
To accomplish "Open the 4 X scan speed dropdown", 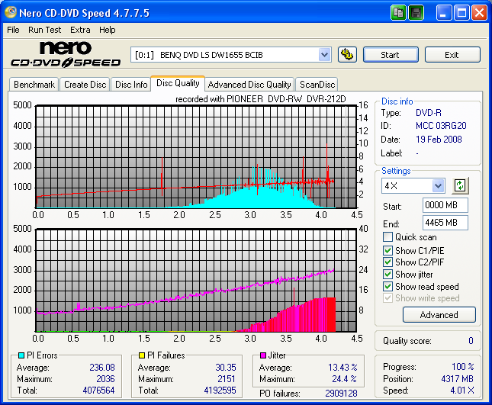I will coord(438,185).
